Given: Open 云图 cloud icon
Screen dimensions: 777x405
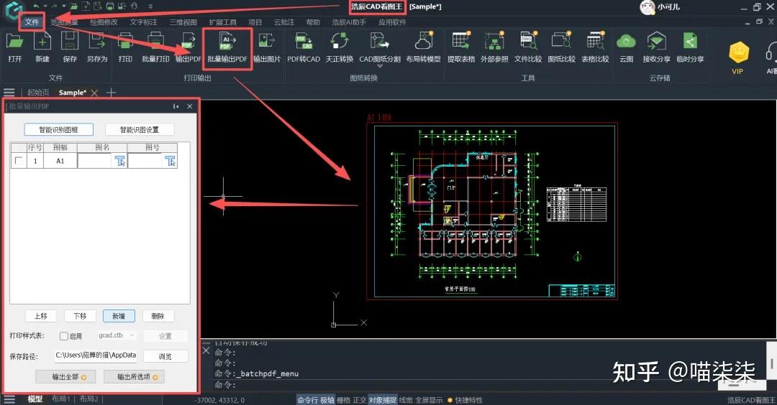Looking at the screenshot, I should (627, 47).
